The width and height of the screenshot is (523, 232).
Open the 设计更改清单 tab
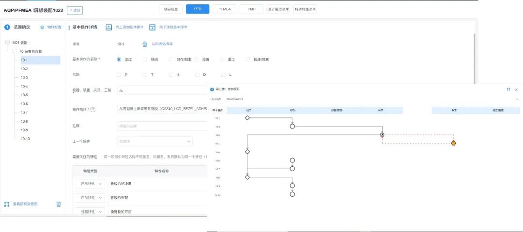pyautogui.click(x=278, y=9)
